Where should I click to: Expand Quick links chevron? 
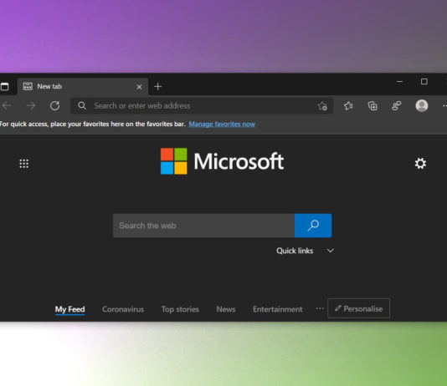(330, 251)
